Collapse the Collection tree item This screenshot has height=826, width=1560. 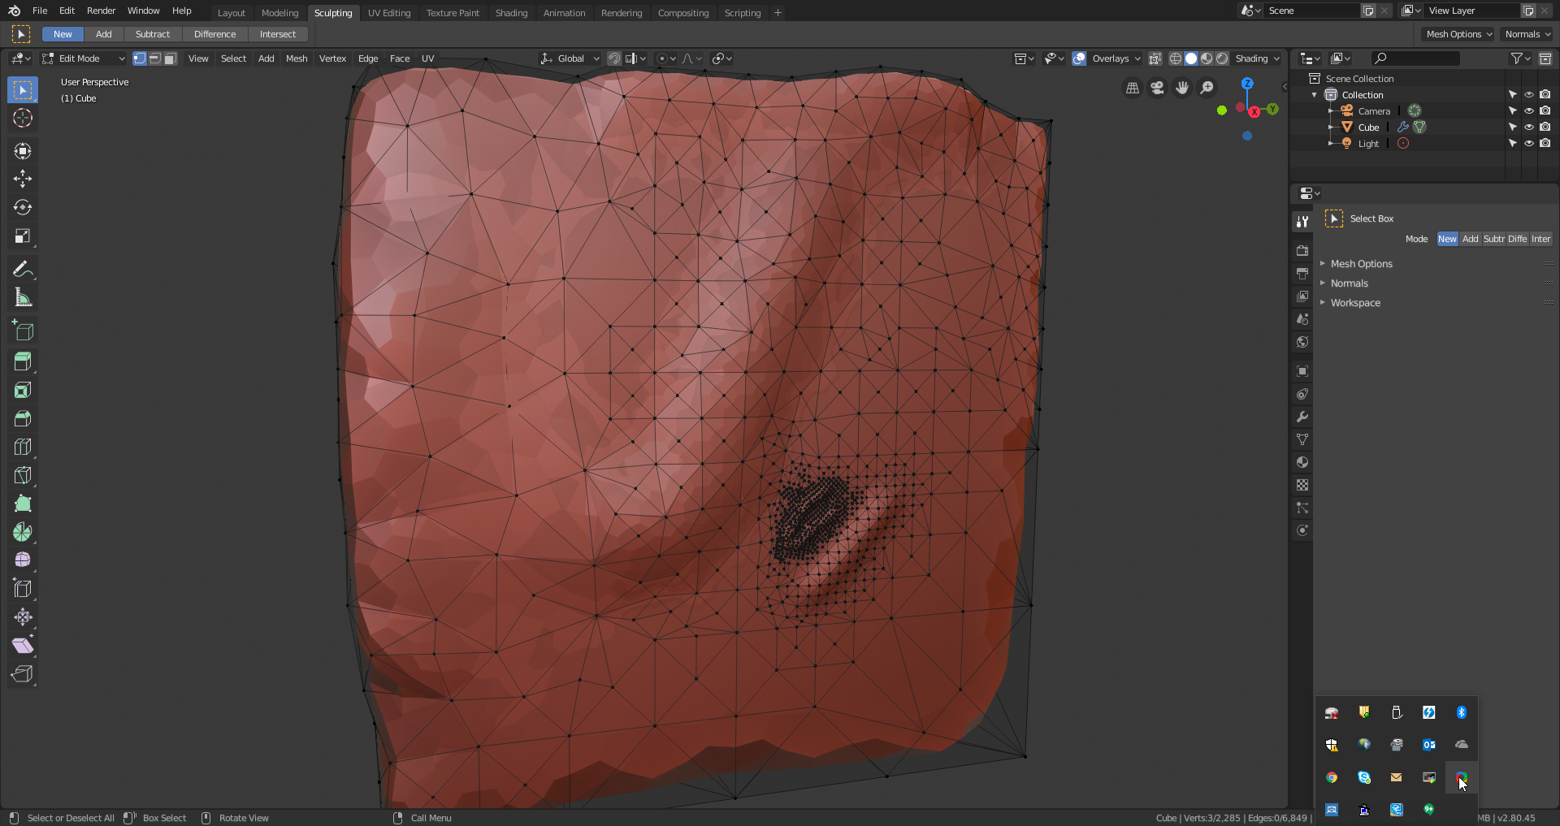pyautogui.click(x=1315, y=95)
